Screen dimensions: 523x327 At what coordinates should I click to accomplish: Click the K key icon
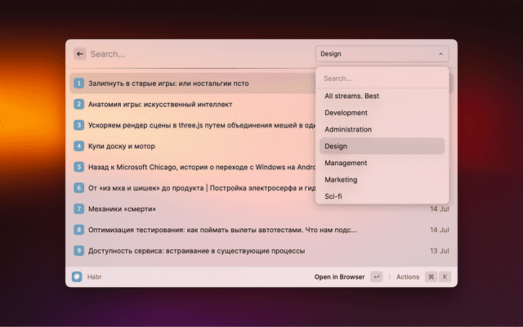(445, 277)
